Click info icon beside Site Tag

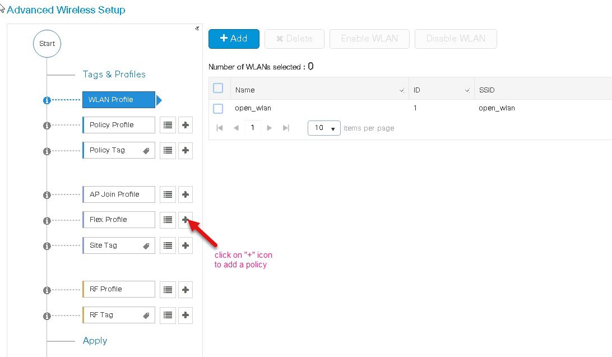pos(47,246)
